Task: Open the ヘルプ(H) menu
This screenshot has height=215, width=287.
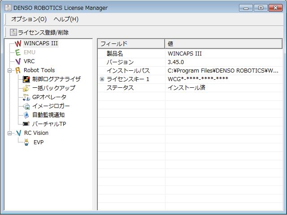Action: tap(66, 19)
